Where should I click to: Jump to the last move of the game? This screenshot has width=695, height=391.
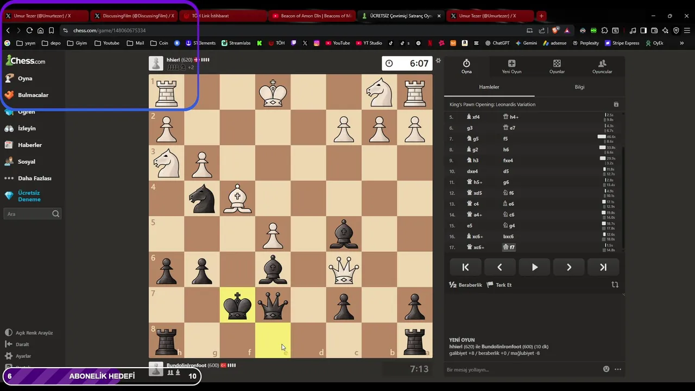click(603, 267)
